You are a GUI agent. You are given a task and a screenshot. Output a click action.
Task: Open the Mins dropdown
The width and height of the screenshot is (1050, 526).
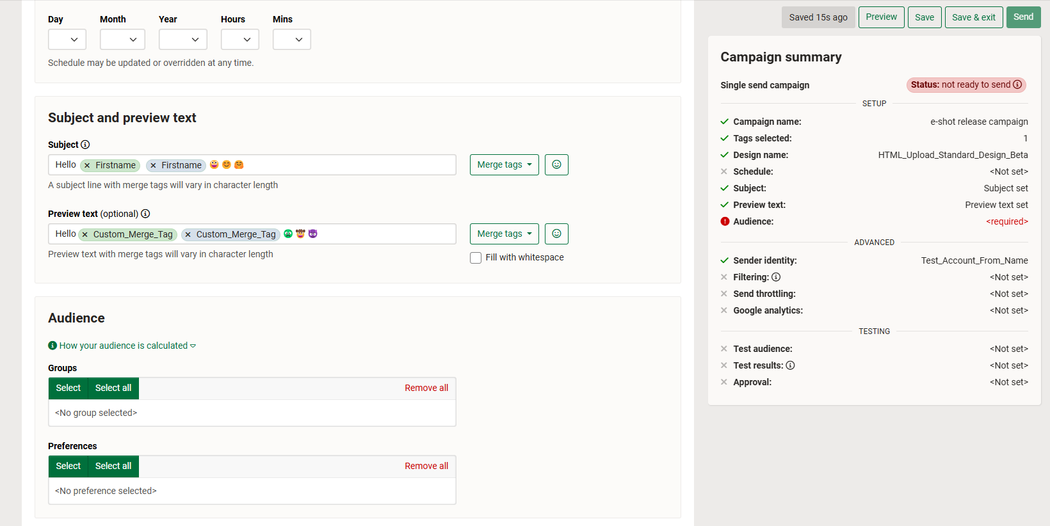[292, 39]
